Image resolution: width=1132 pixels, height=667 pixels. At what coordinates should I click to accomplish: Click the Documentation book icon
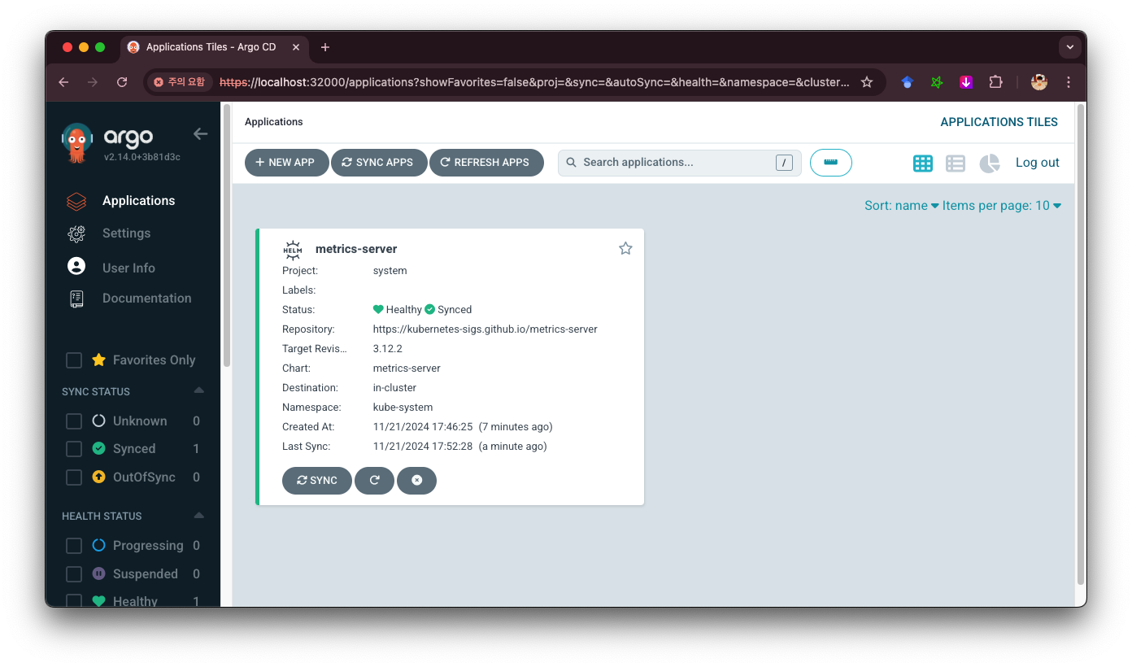pos(76,299)
